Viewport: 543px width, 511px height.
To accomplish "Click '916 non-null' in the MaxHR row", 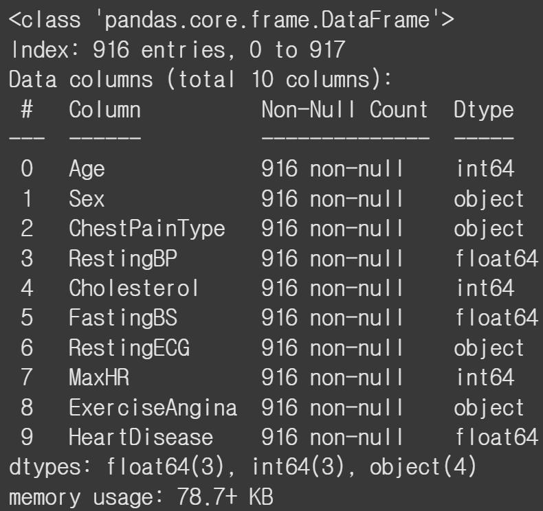I will click(x=332, y=377).
